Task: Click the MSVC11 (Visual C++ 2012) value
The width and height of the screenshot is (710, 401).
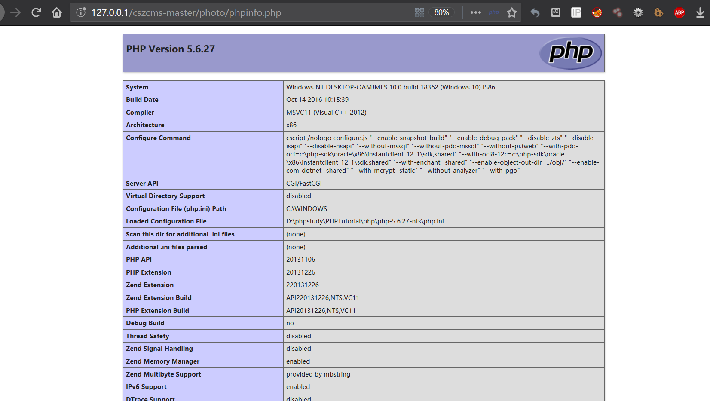Action: click(x=326, y=113)
